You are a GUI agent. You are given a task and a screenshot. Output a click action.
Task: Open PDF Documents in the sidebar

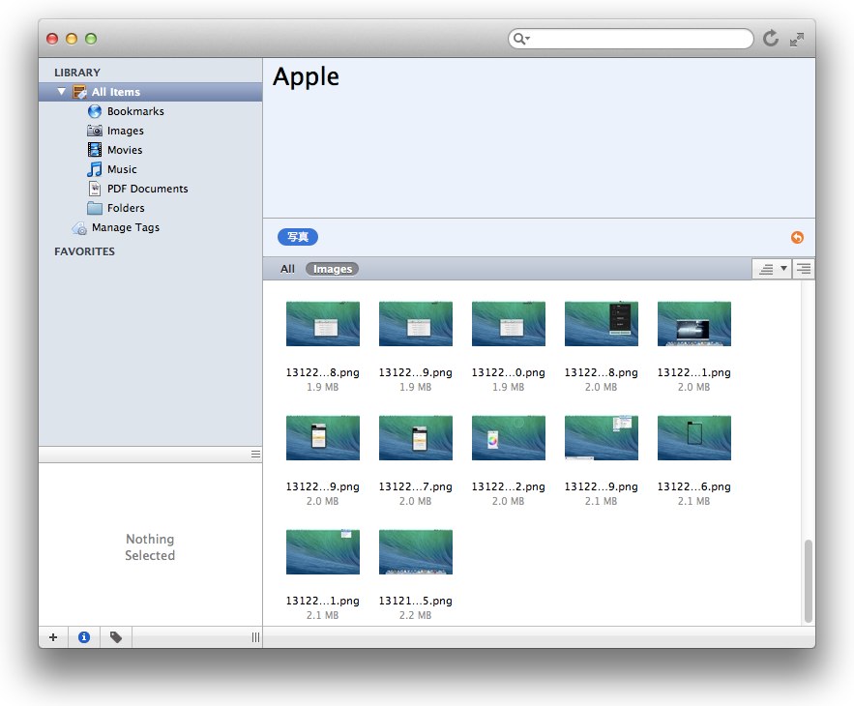[148, 189]
